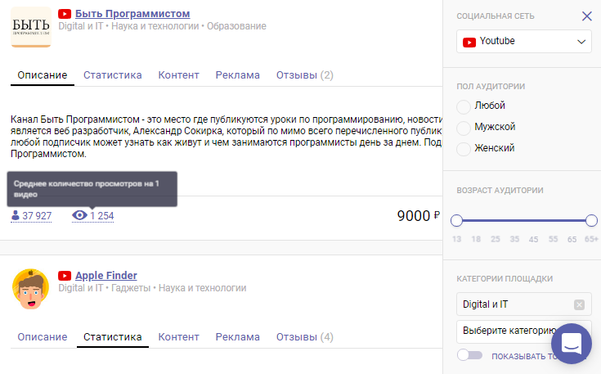The width and height of the screenshot is (601, 374).
Task: Click YouTube logo inside social network dropdown
Action: tap(469, 42)
